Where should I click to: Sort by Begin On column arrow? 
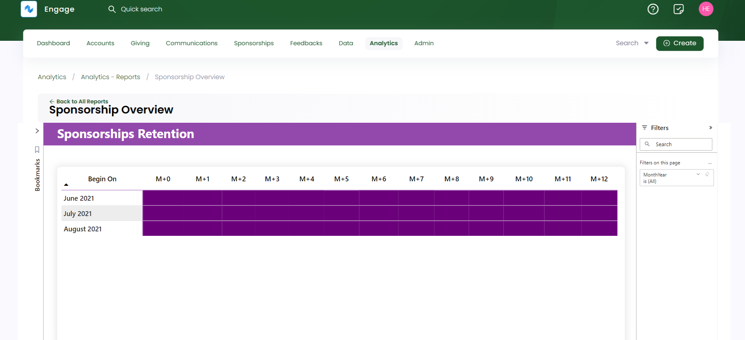coord(66,185)
